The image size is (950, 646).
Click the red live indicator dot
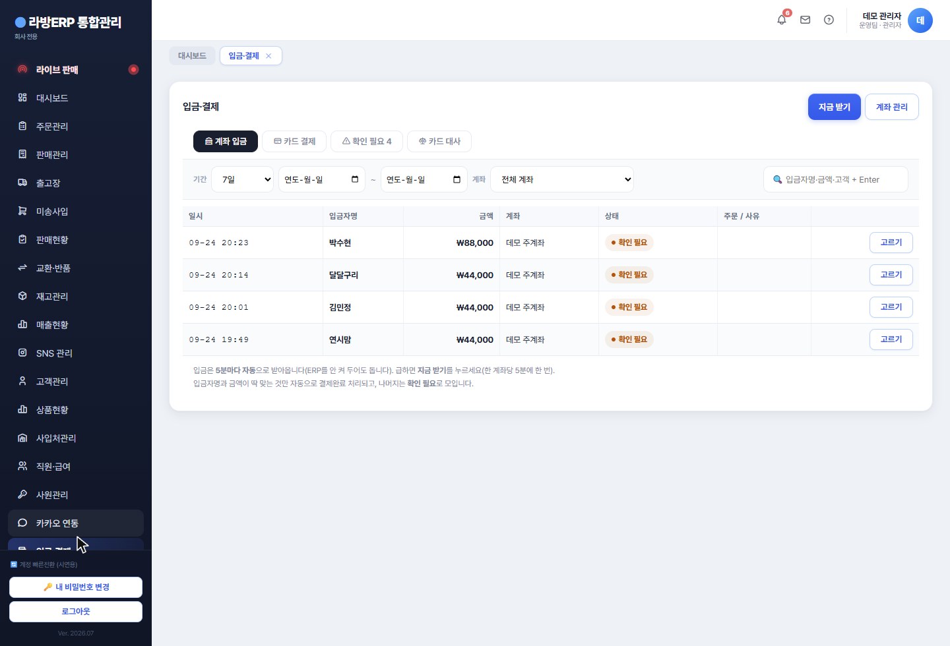133,69
